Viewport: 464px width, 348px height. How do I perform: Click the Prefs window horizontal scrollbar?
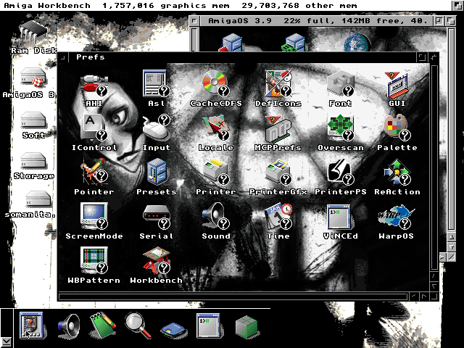pos(233,297)
